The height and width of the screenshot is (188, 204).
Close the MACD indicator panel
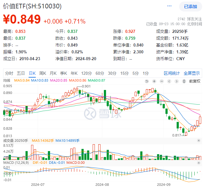[199, 162]
